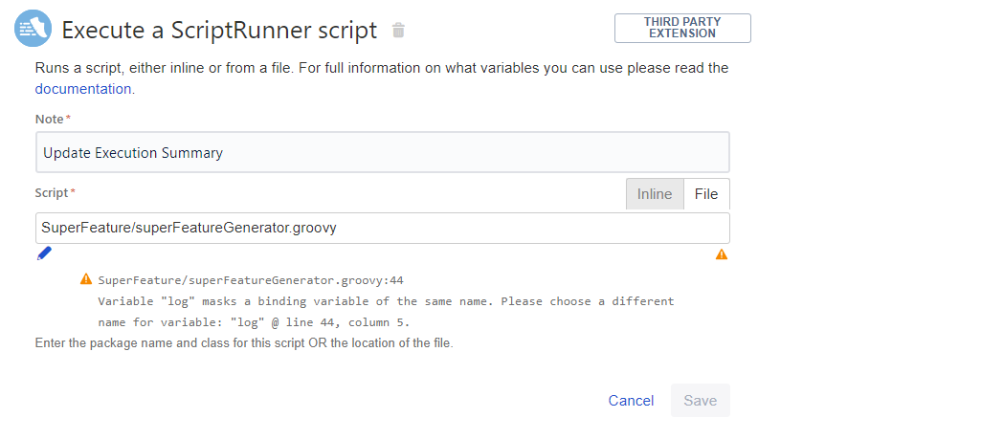Select the File script tab

point(706,194)
